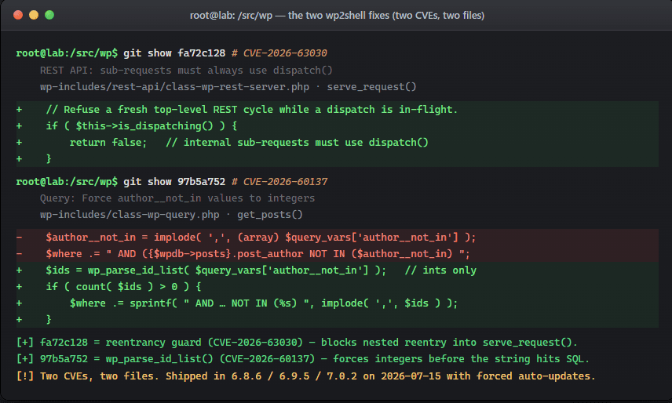
Task: Maximize the terminal using green button
Action: point(49,15)
